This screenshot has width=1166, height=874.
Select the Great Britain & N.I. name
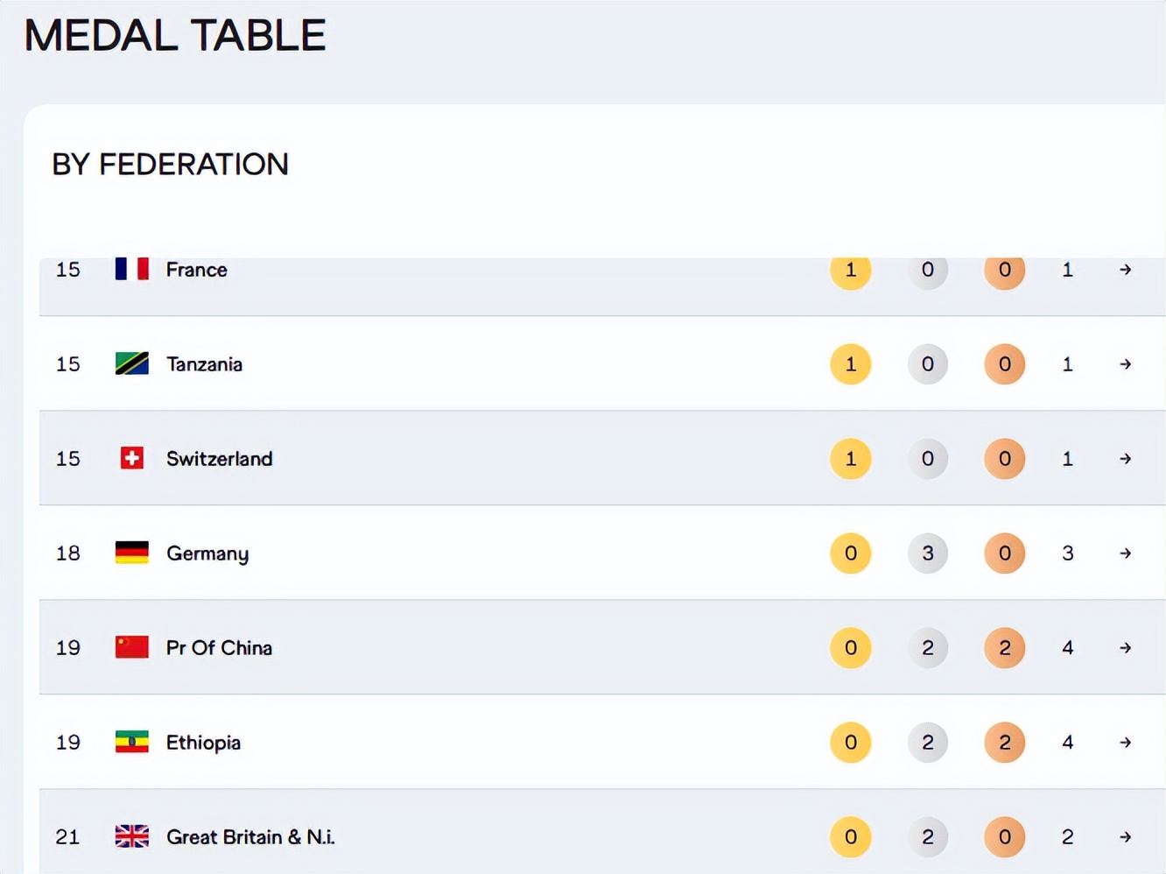(250, 837)
